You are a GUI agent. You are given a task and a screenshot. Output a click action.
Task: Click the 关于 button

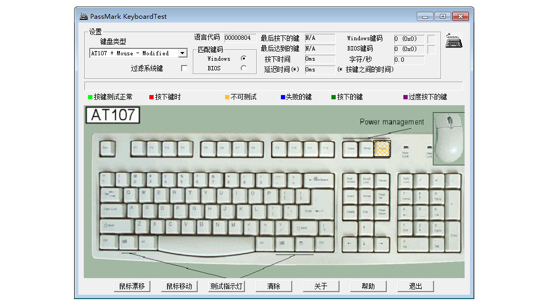tap(321, 286)
